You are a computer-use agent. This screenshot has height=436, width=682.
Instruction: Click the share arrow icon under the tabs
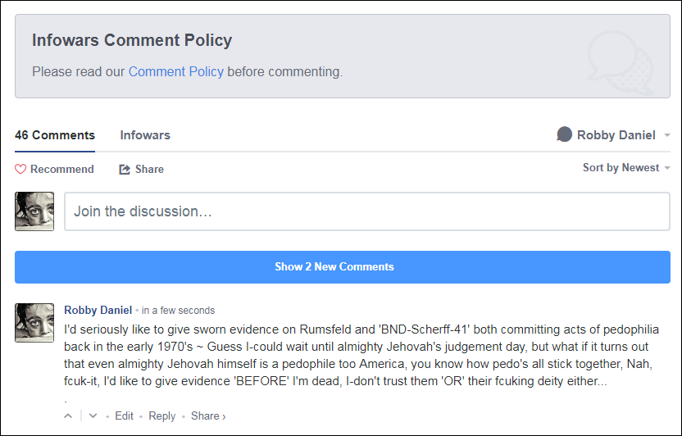[x=125, y=170]
